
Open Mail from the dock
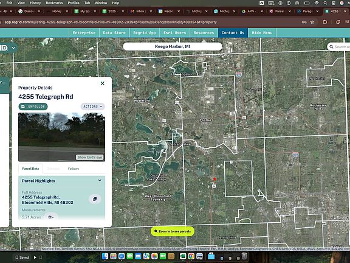click(138, 256)
